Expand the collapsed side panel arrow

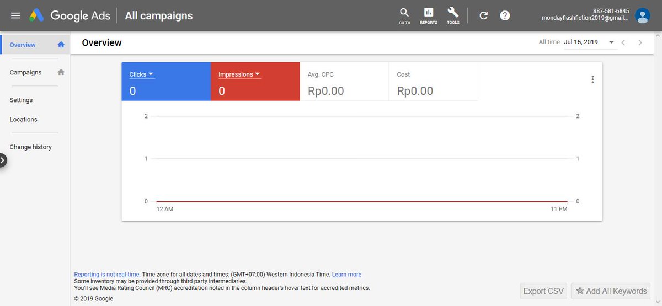coord(3,160)
